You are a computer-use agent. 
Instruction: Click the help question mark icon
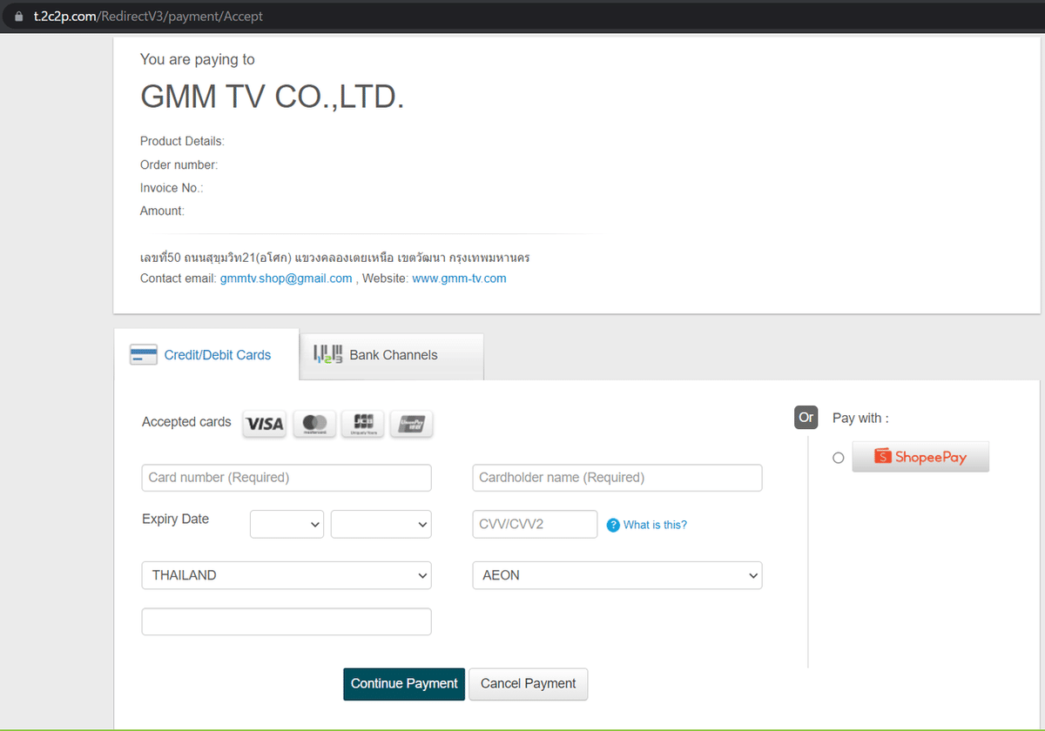pos(613,525)
